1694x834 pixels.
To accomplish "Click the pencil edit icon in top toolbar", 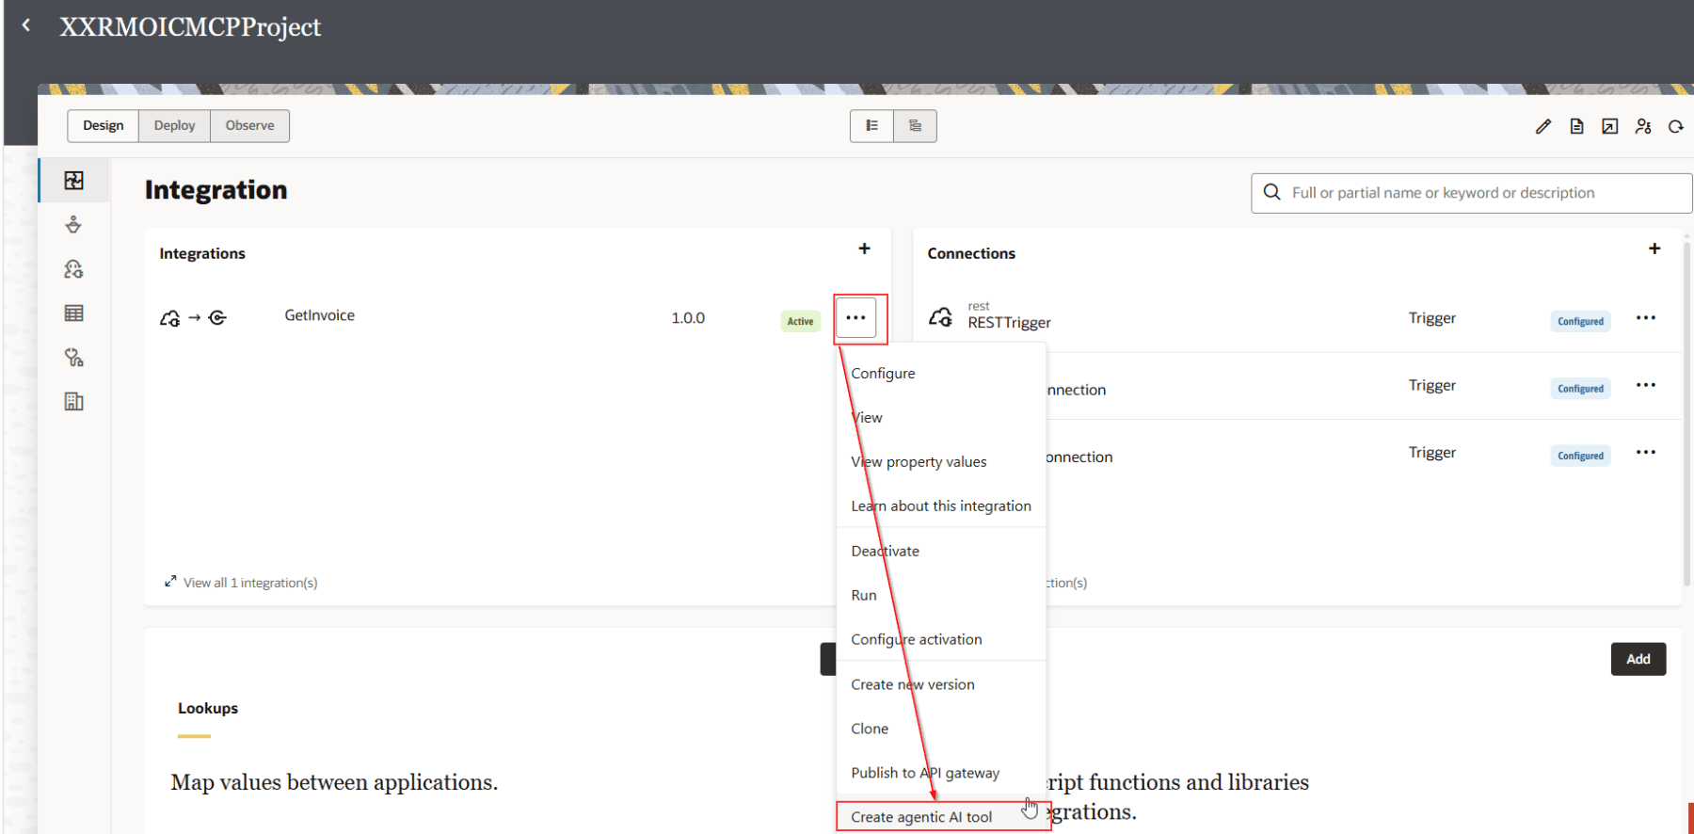I will (x=1543, y=126).
